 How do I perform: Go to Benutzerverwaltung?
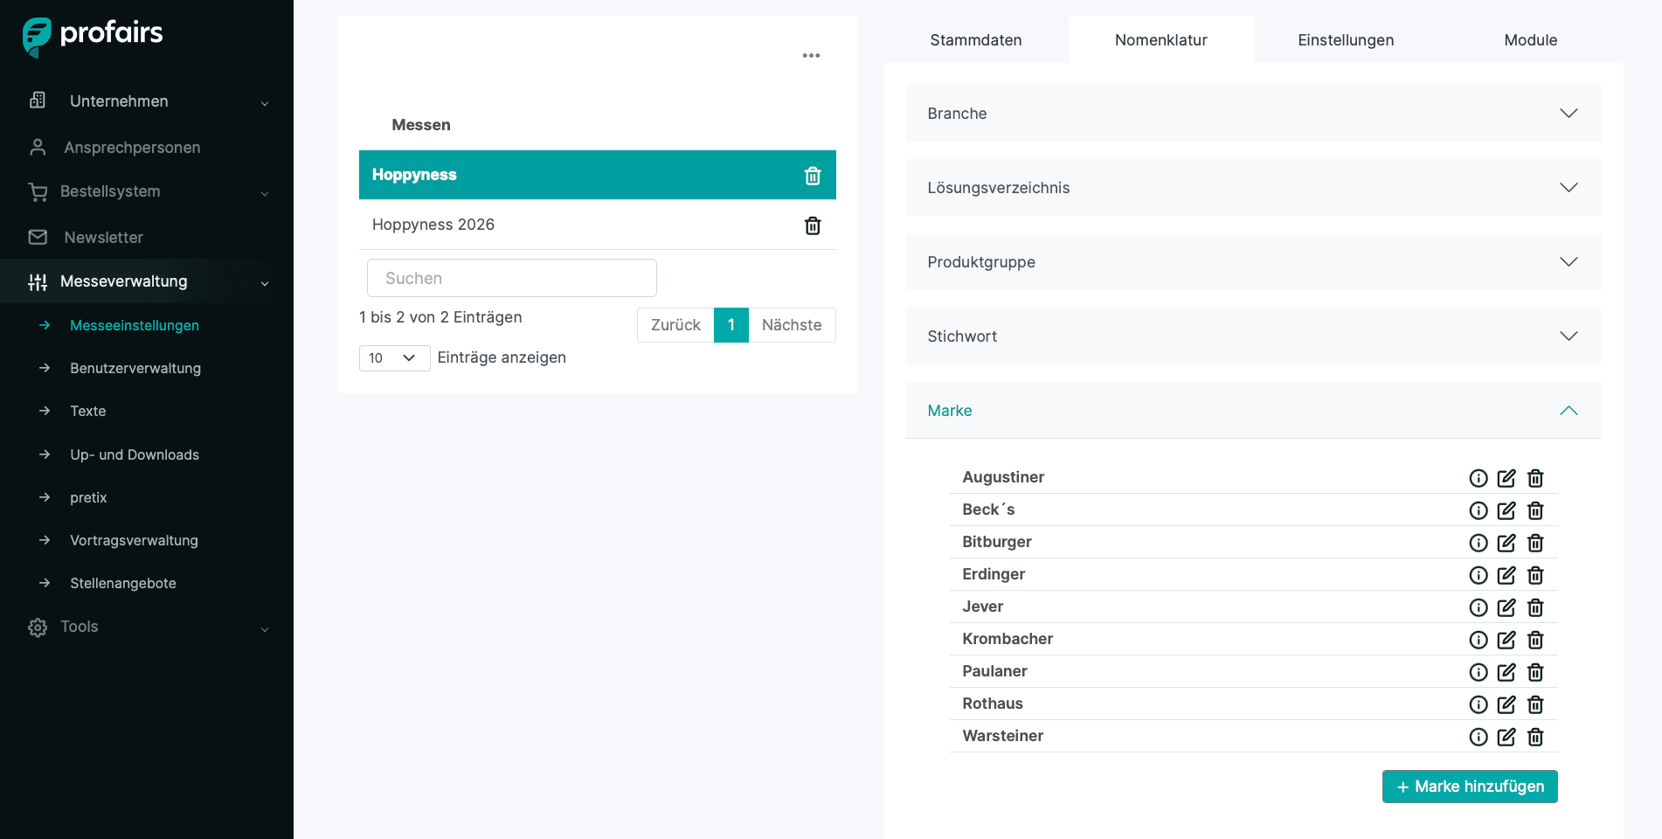135,368
